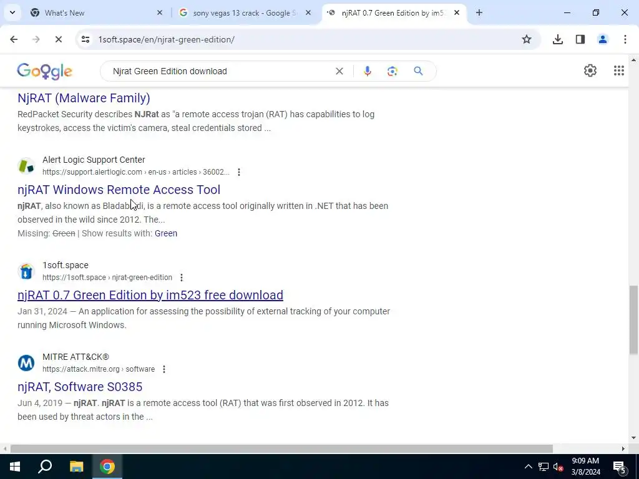
Task: Select the njRAT 0.7 Green Edition tab
Action: 394,12
